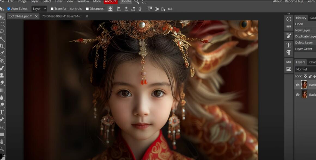Screen dimensions: 316x160
Task: Open the More menu
Action: click(97, 2)
